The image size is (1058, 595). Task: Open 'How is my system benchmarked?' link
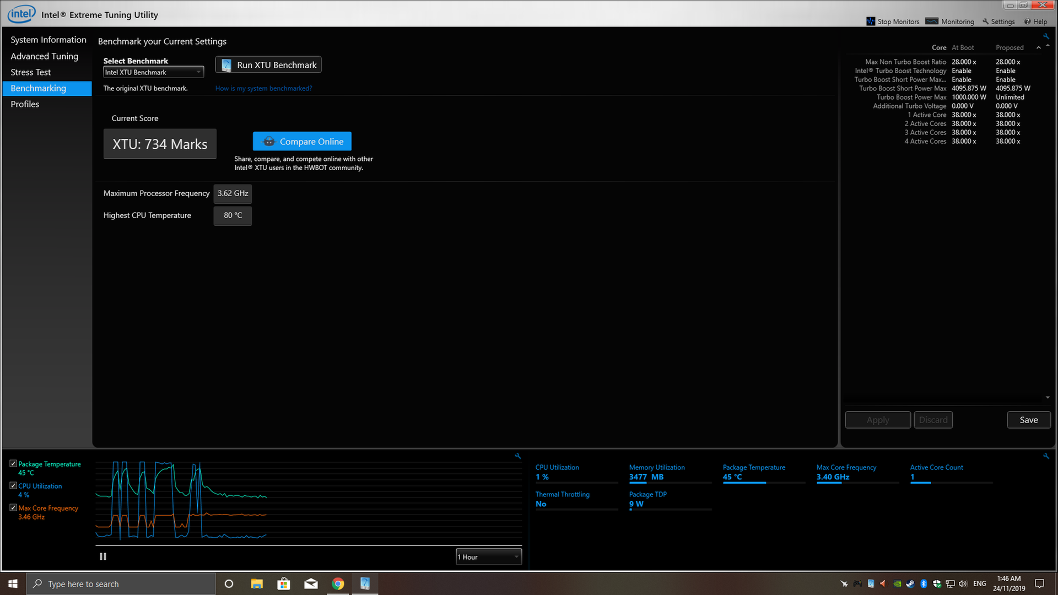point(263,88)
